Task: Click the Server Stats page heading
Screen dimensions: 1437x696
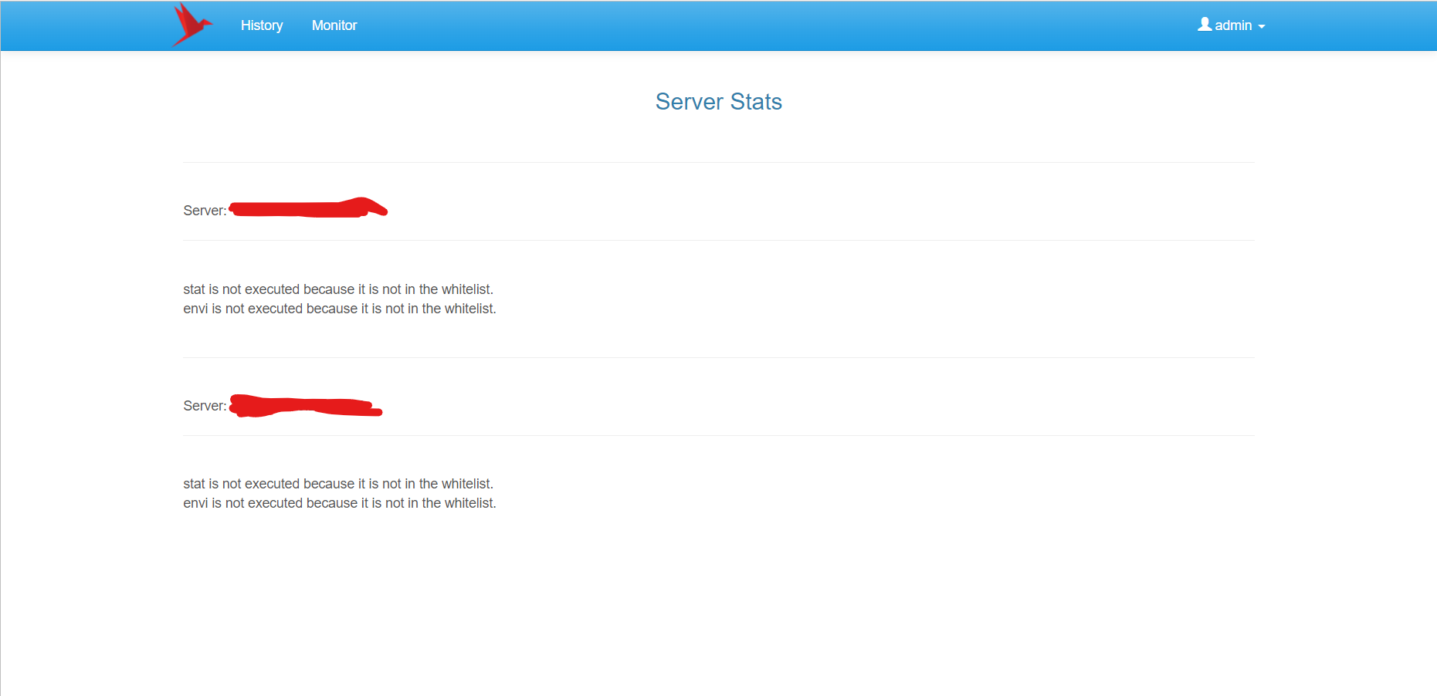Action: 718,101
